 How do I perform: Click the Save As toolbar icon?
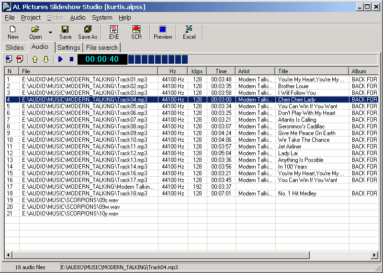[88, 33]
